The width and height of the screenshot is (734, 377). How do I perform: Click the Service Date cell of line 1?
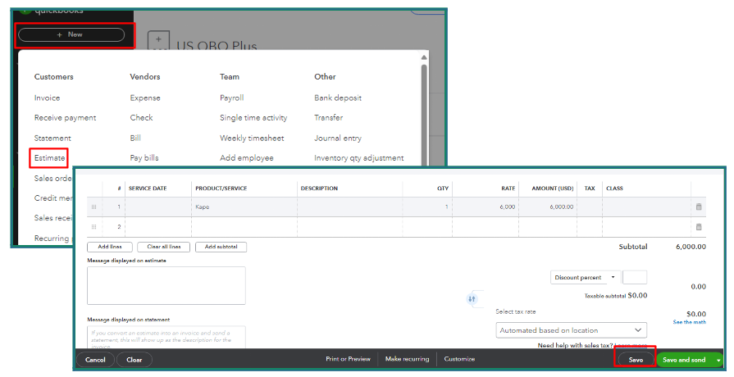coord(158,207)
